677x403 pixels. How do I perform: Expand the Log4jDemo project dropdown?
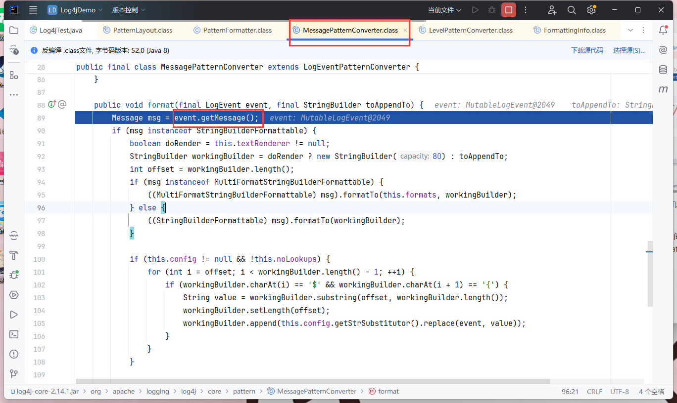[75, 10]
